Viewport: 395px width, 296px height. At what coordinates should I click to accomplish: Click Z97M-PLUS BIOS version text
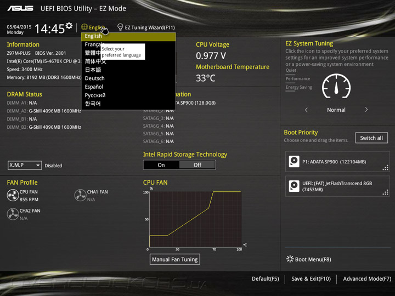tap(36, 53)
